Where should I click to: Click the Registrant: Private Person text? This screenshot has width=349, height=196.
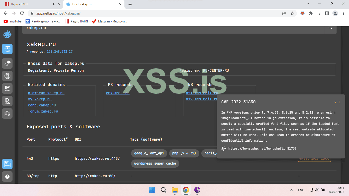56,70
